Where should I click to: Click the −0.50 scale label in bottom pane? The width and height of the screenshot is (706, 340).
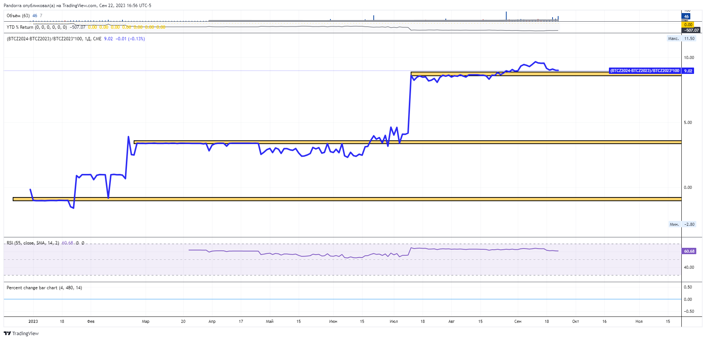click(689, 311)
